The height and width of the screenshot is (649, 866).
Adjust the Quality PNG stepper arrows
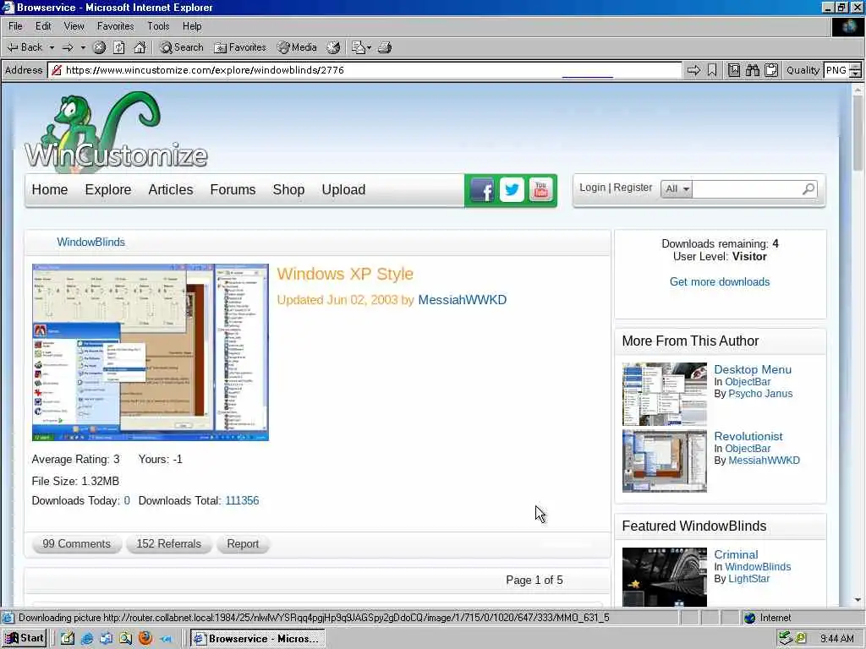click(x=855, y=70)
